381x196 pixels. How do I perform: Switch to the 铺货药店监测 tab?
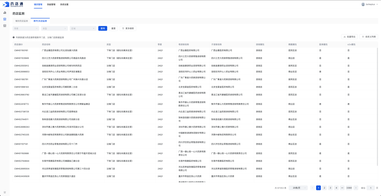point(22,21)
